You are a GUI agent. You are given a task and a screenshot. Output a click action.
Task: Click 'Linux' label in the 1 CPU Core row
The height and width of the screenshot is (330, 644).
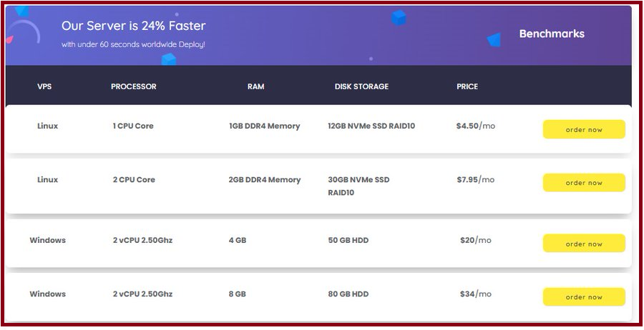pyautogui.click(x=48, y=126)
